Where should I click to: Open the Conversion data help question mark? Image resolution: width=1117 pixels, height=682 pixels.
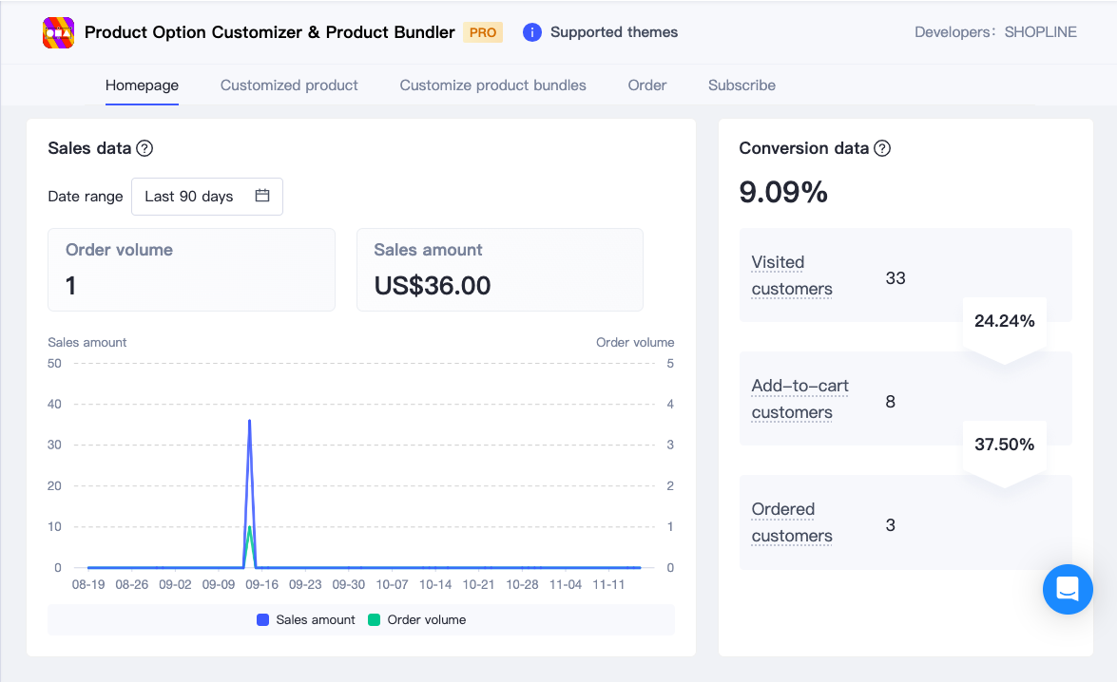tap(882, 148)
